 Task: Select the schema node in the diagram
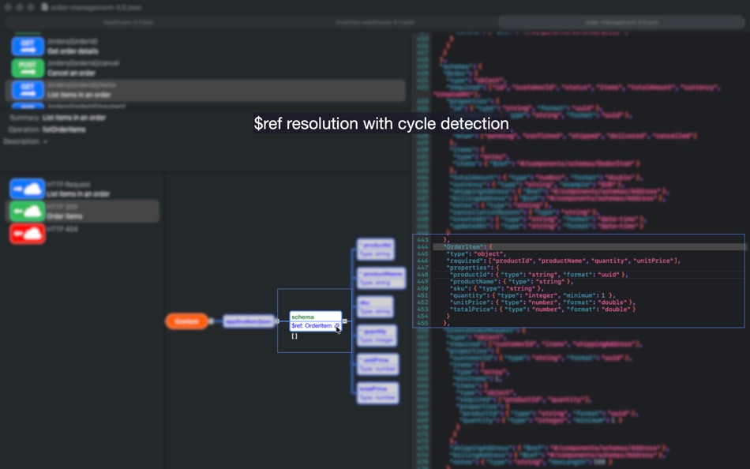click(316, 321)
